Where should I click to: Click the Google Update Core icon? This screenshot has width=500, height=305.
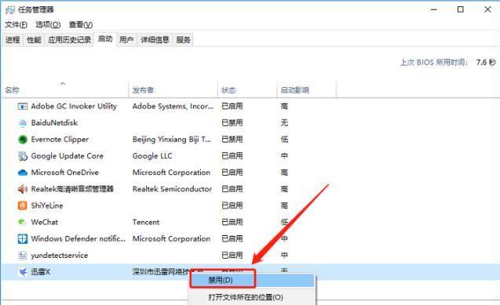click(x=22, y=156)
